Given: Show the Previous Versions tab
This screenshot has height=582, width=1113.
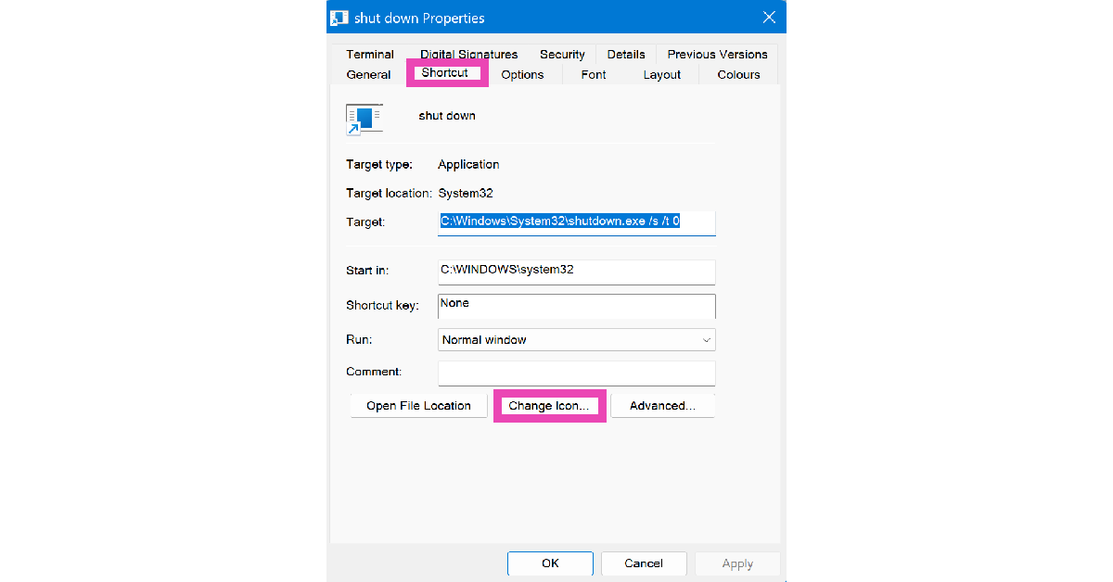Looking at the screenshot, I should click(x=717, y=55).
